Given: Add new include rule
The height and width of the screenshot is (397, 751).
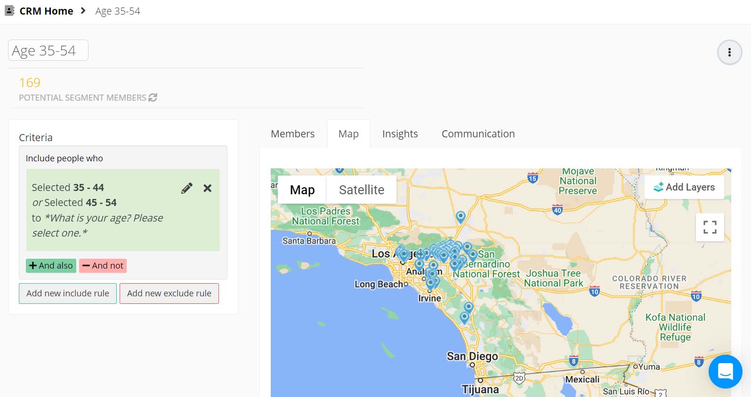Looking at the screenshot, I should tap(68, 294).
